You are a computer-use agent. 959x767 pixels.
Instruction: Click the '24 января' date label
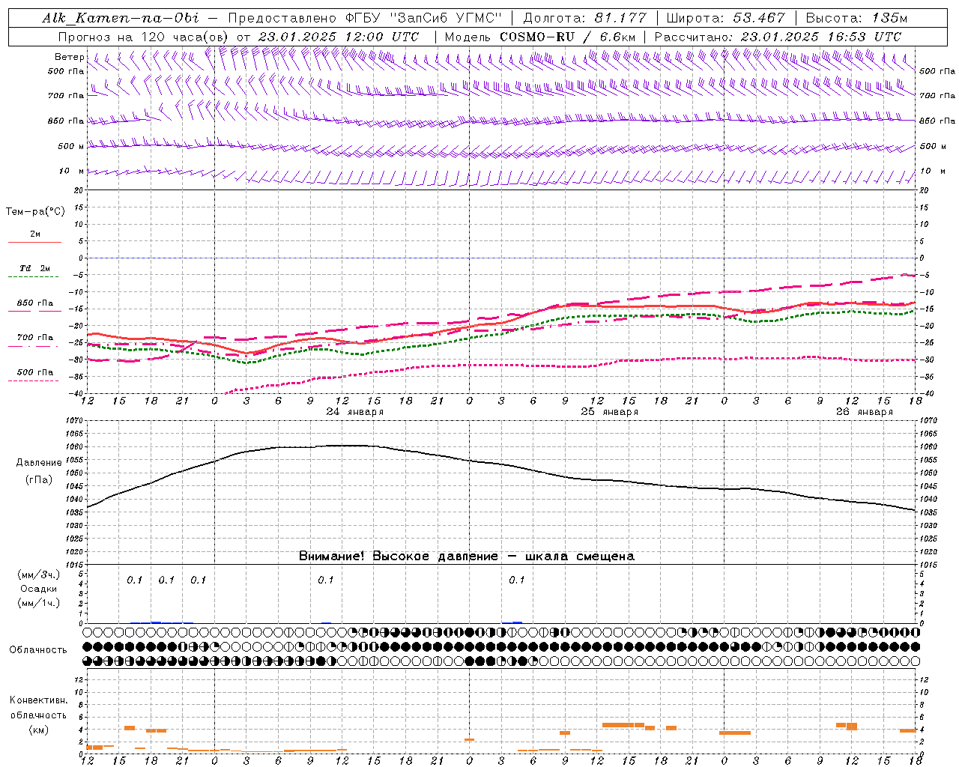pos(355,412)
